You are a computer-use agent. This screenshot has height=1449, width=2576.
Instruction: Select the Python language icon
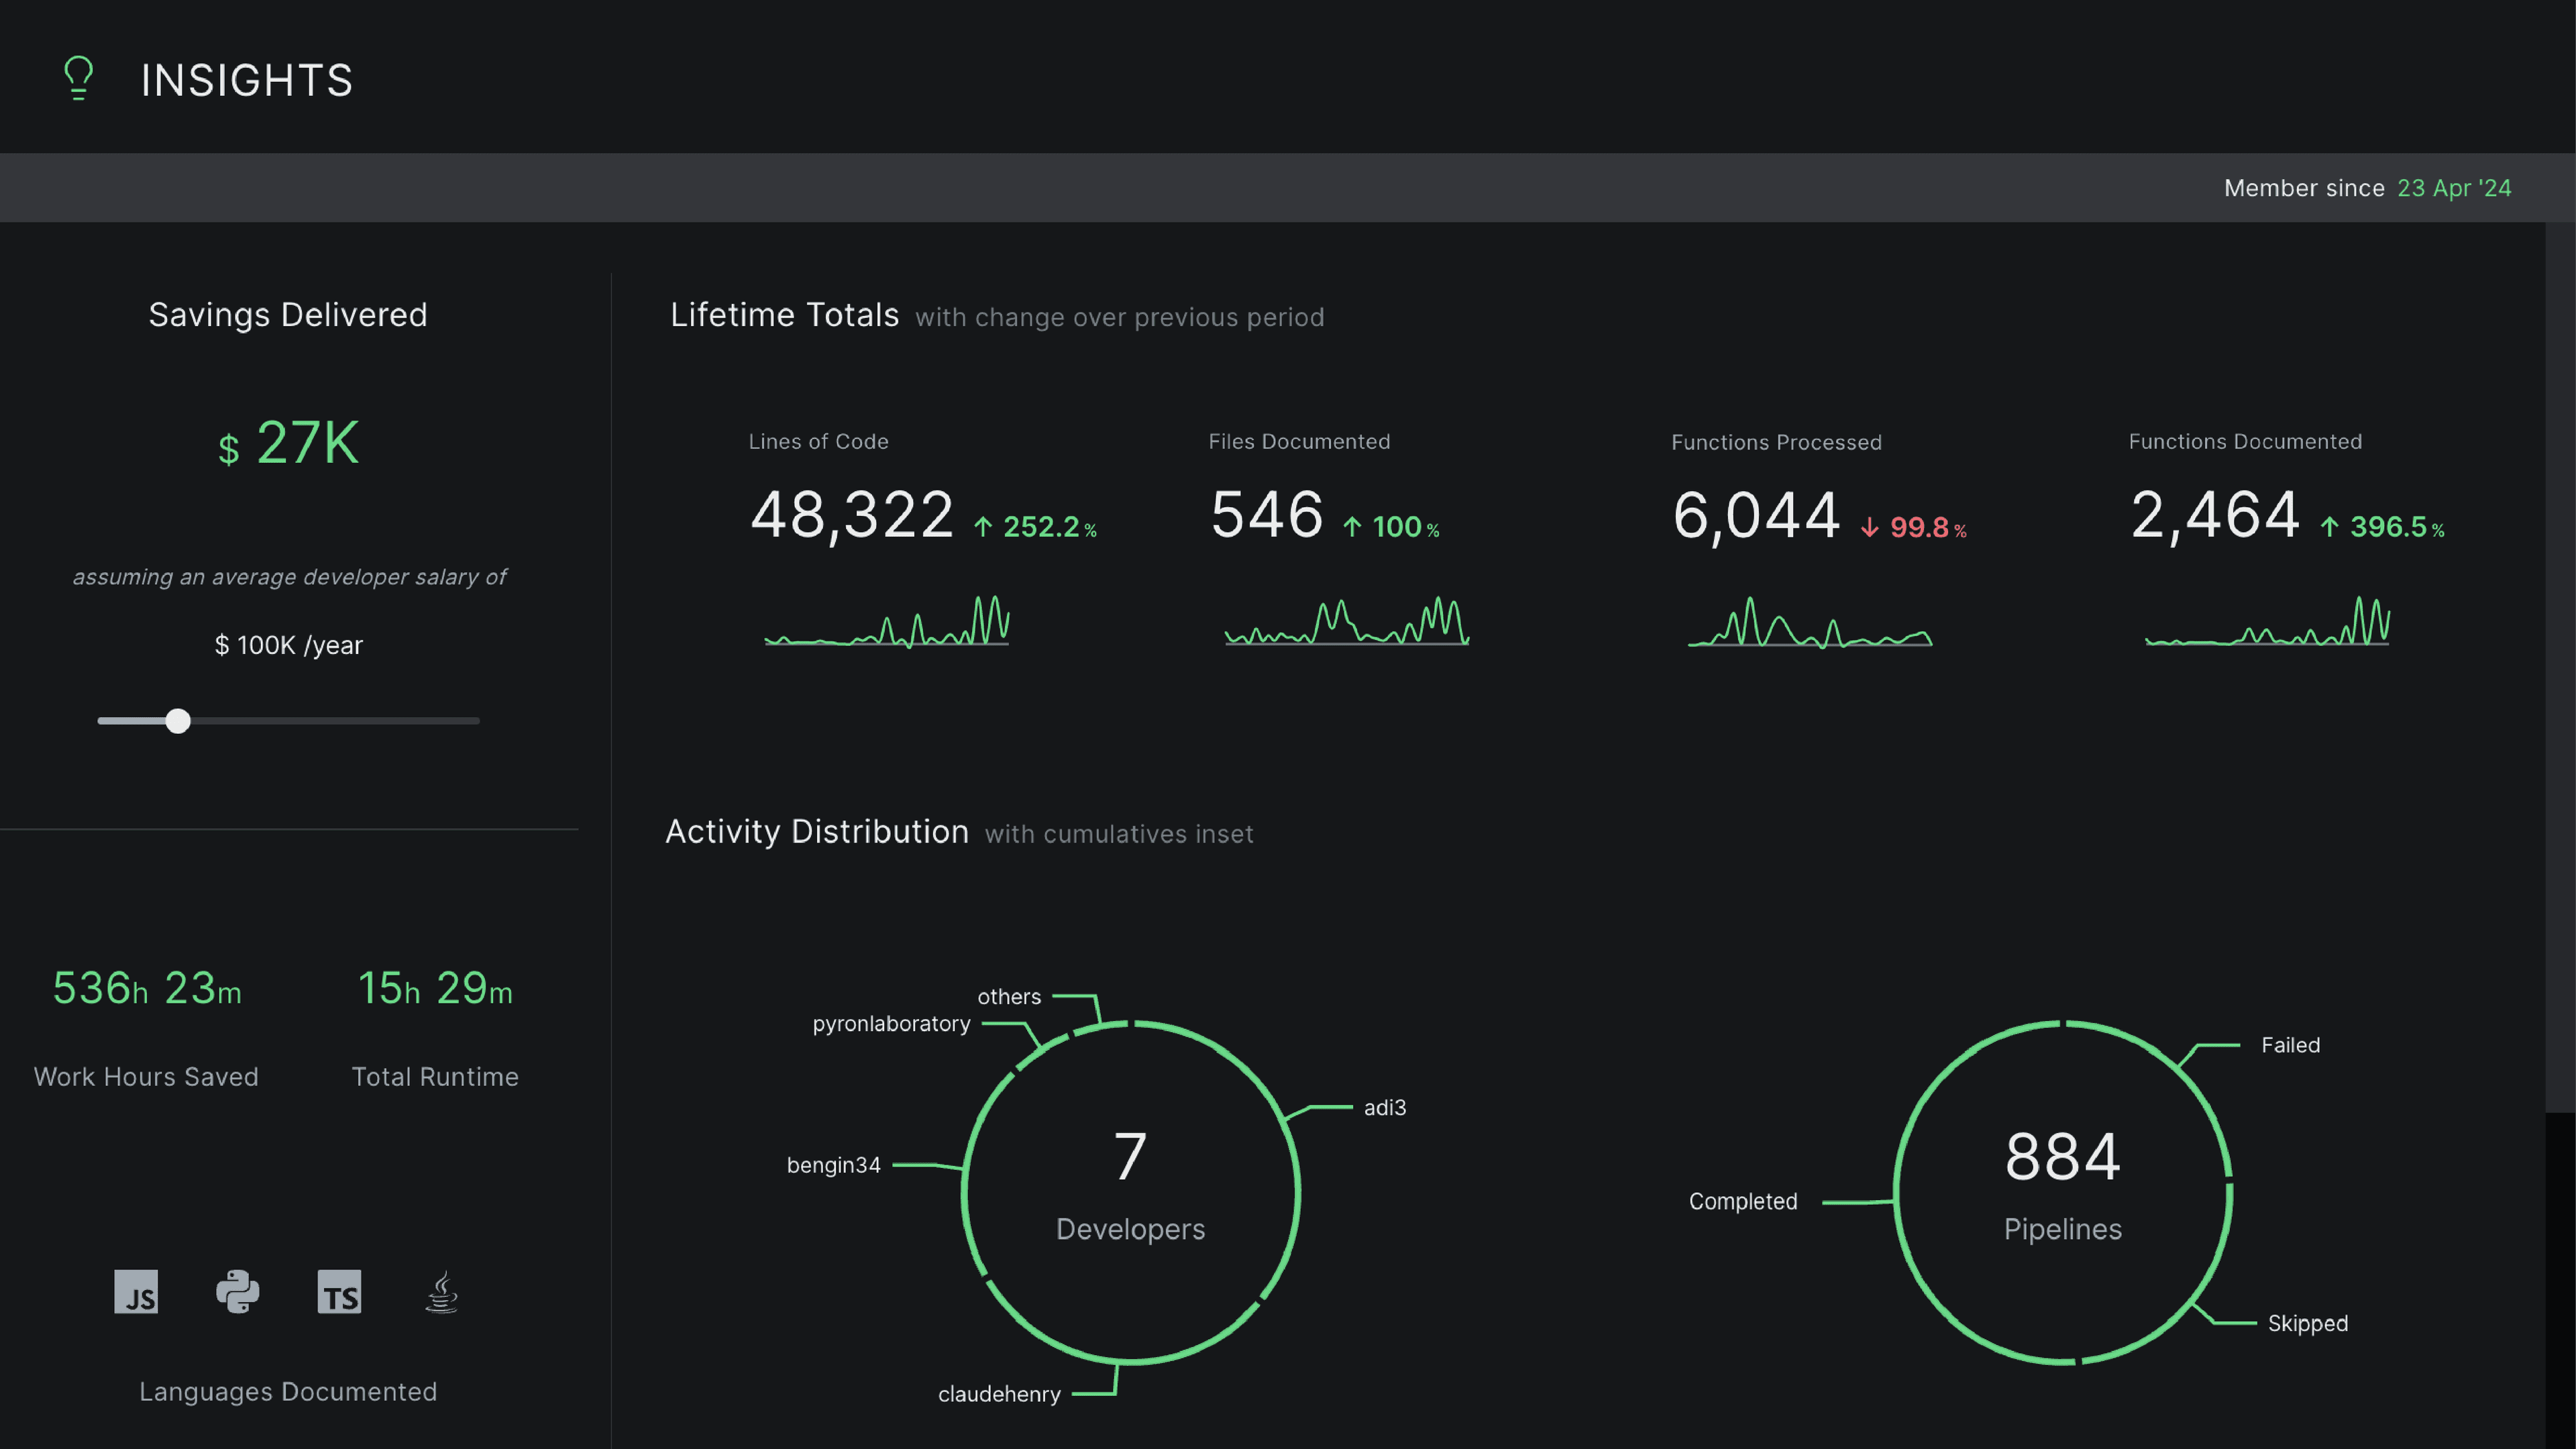[x=238, y=1292]
